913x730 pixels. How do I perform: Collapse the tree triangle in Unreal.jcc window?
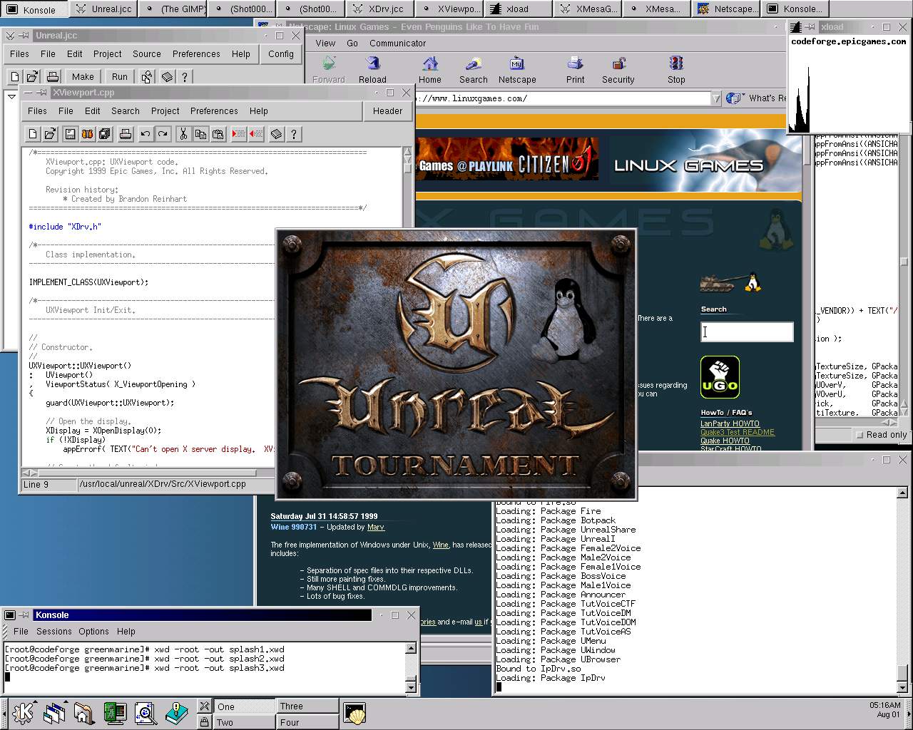pos(11,96)
